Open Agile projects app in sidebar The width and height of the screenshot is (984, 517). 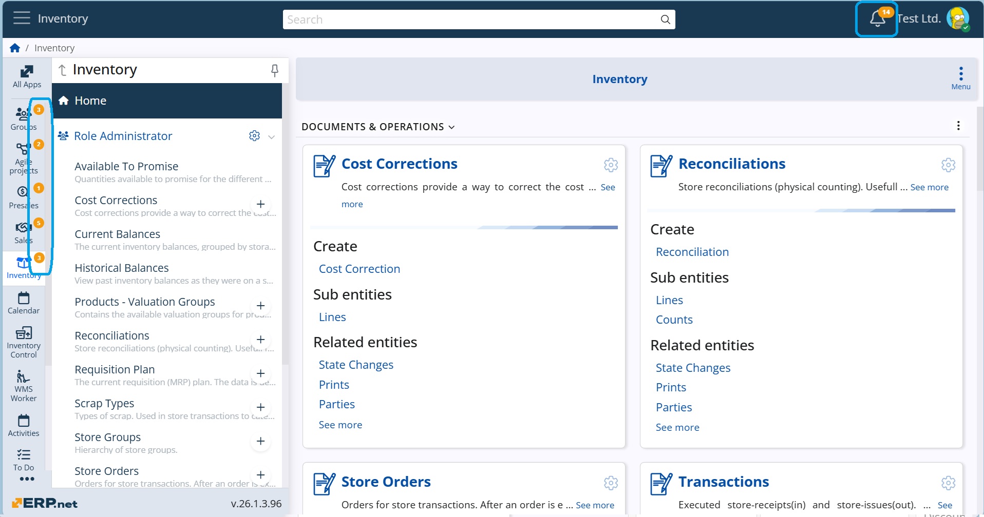coord(24,158)
